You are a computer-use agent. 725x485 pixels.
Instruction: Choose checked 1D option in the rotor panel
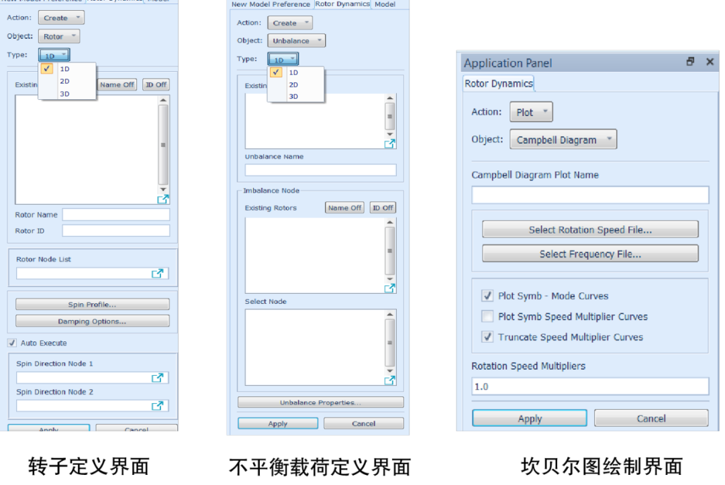pos(64,69)
